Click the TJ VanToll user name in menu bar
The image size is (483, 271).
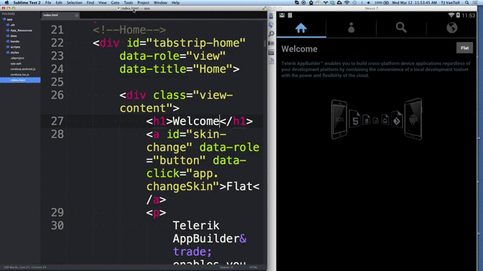(x=450, y=3)
